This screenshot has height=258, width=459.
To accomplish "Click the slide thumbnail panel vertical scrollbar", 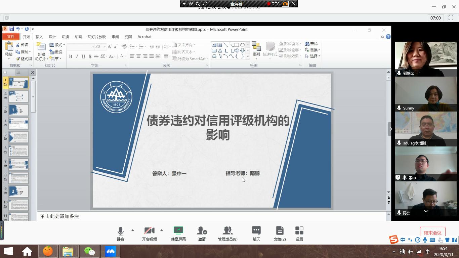I will (33, 97).
